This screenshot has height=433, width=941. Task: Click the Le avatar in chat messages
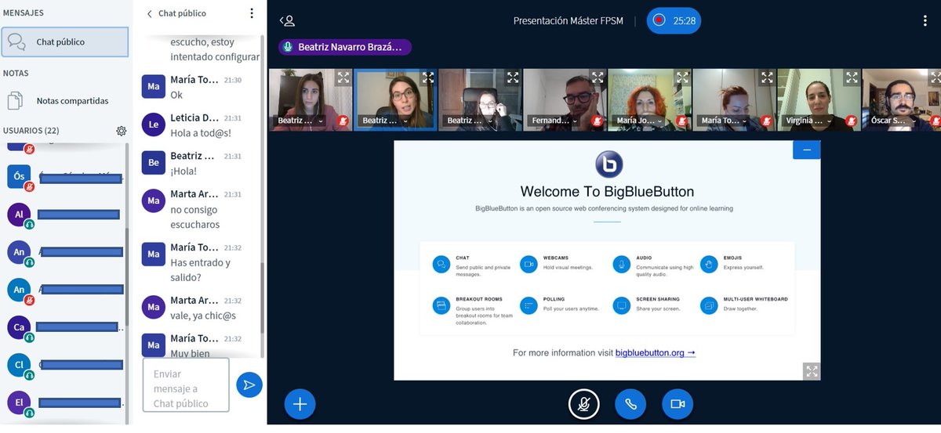[153, 124]
